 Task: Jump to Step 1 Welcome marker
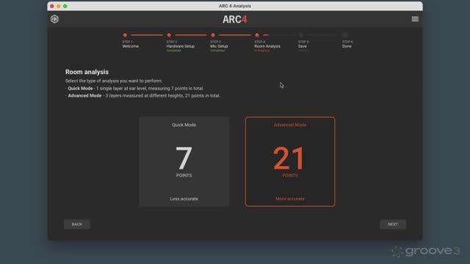(x=125, y=35)
